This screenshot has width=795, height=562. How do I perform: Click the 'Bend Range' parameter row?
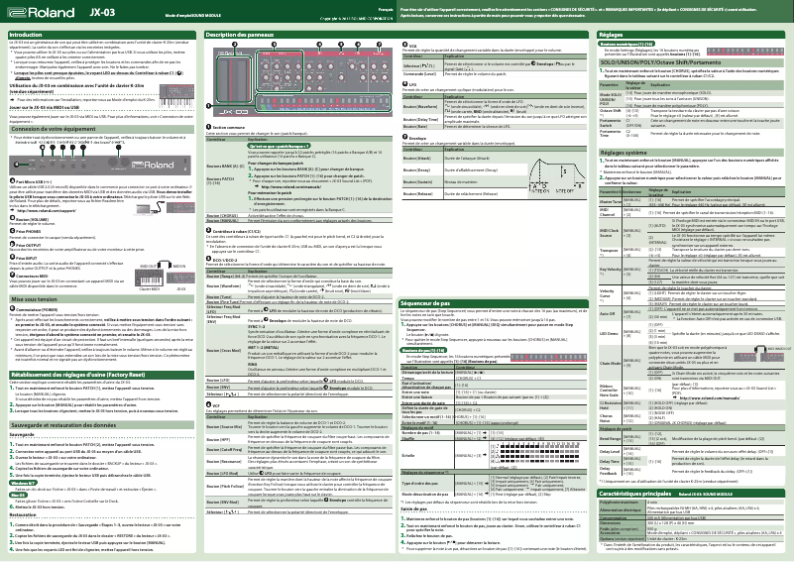click(x=692, y=438)
